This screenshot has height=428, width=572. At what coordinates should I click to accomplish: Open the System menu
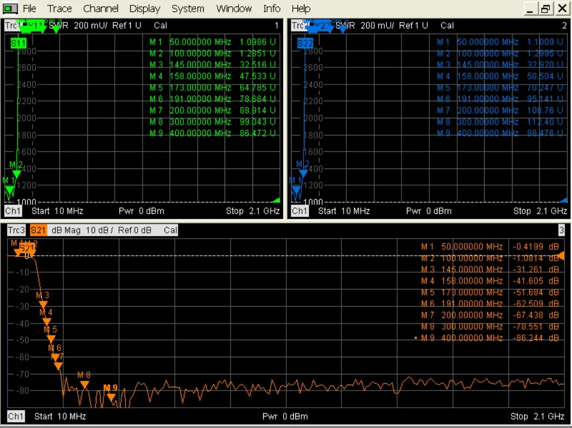188,9
